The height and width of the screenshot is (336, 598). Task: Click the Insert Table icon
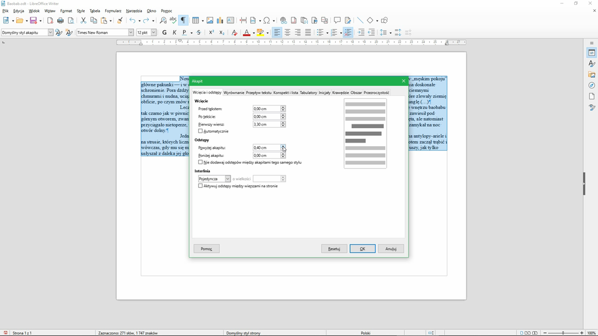[x=196, y=21]
